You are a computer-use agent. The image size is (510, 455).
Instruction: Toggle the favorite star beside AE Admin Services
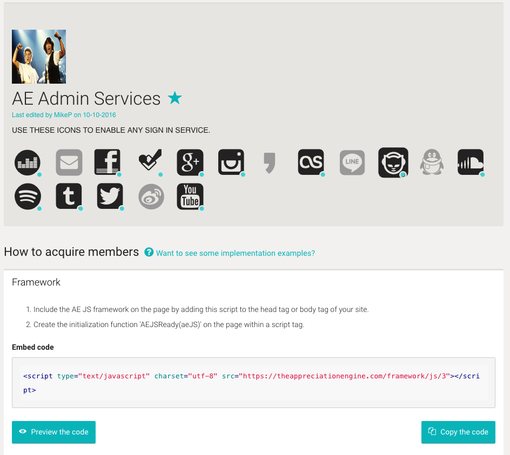pos(175,98)
